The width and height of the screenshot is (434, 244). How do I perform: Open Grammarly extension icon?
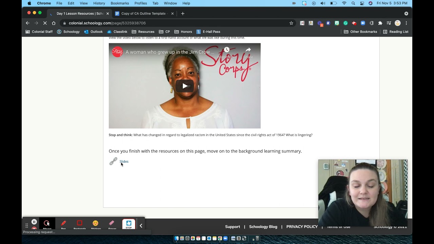coord(346,23)
